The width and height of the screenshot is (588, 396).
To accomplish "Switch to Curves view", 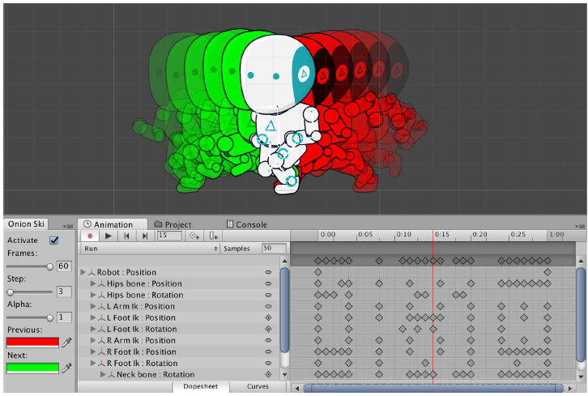I will pyautogui.click(x=258, y=386).
